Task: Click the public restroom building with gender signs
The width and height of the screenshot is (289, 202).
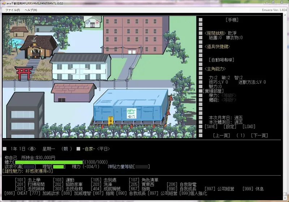Action: click(92, 22)
